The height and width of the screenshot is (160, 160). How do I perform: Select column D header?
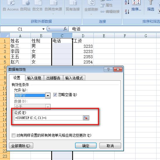coord(83,36)
